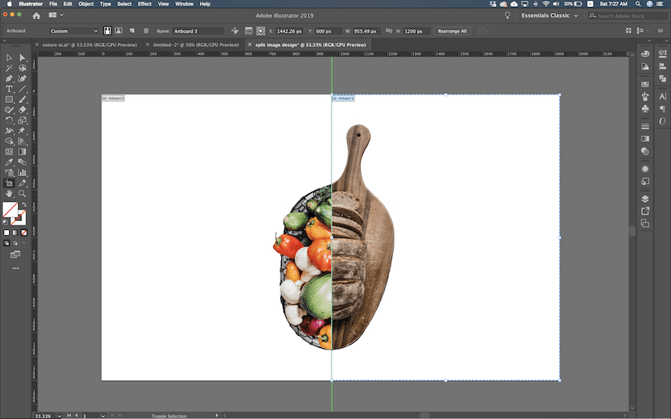Viewport: 671px width, 419px height.
Task: Click the Rearrange All button
Action: point(453,31)
